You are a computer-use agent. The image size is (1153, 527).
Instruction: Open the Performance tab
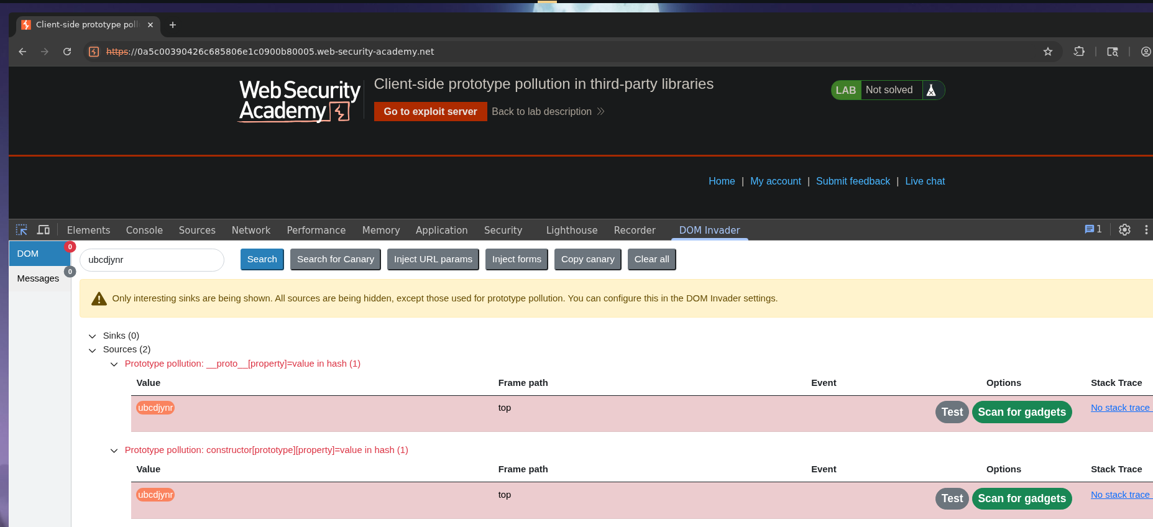click(x=316, y=230)
